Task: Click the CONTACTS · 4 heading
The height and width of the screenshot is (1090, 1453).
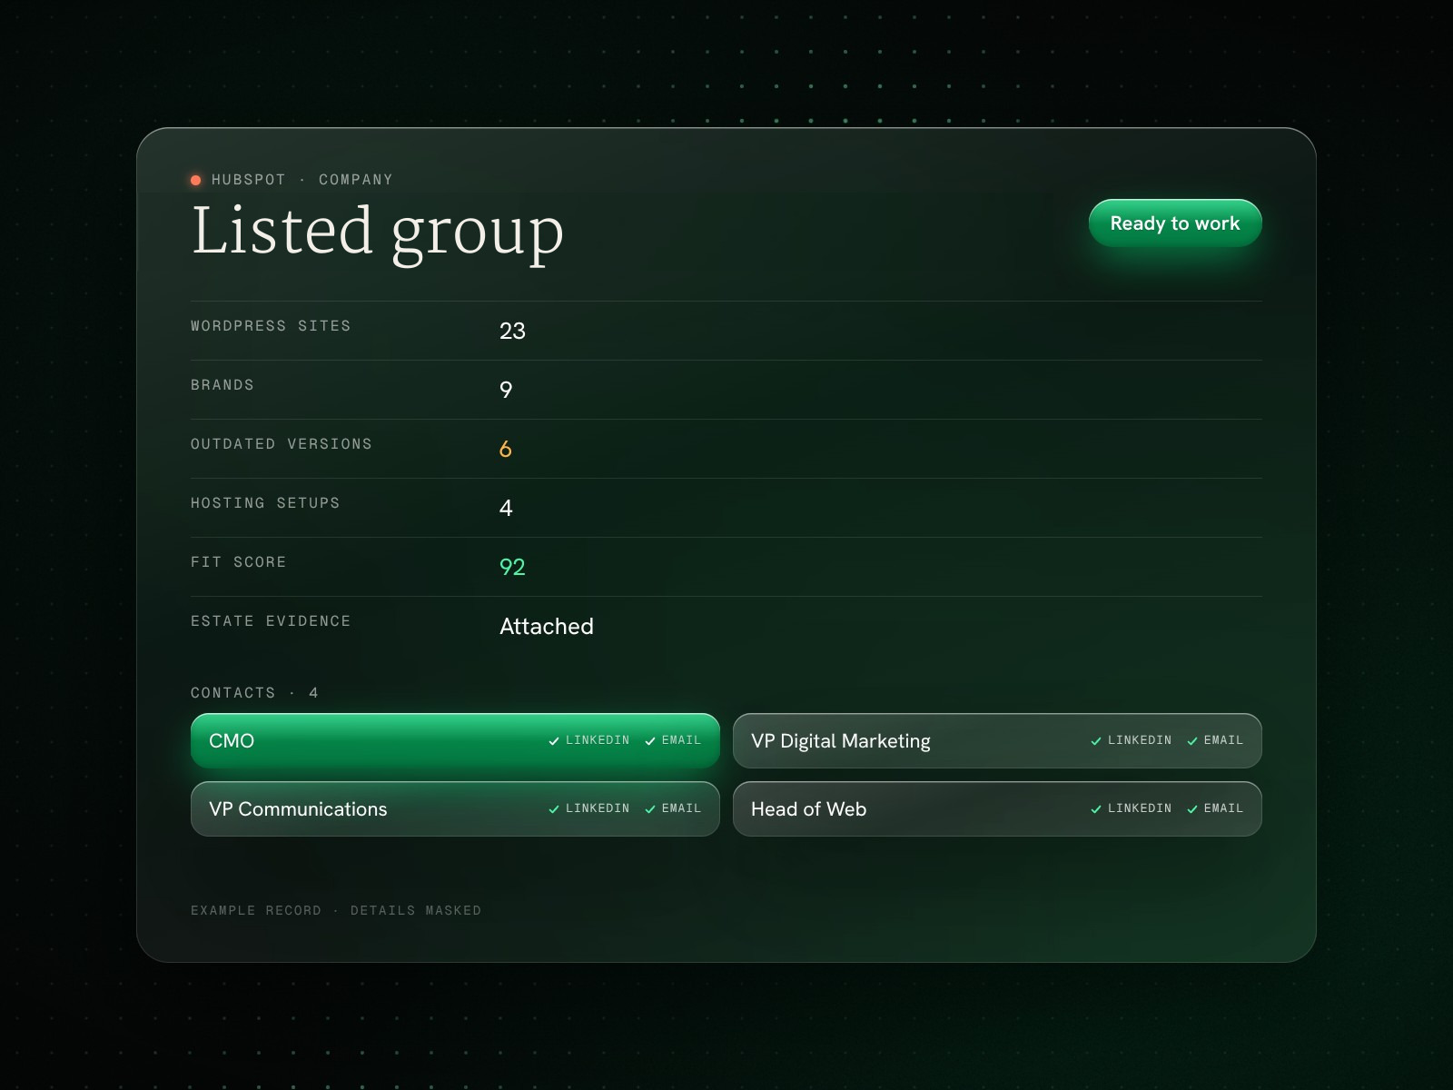Action: (254, 693)
